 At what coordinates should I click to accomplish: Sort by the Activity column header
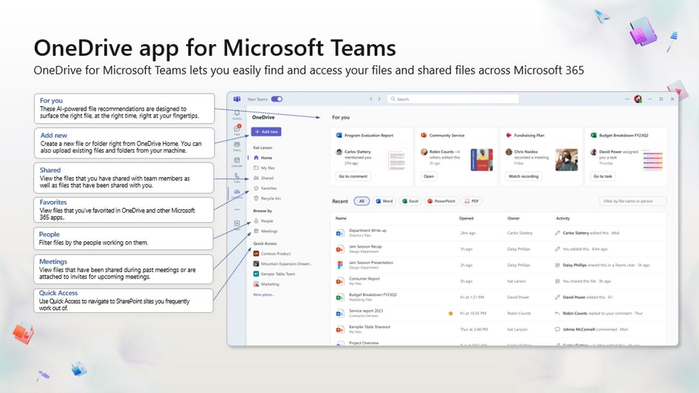pyautogui.click(x=563, y=218)
